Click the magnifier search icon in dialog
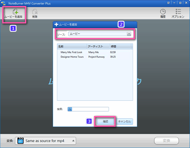 click(70, 109)
